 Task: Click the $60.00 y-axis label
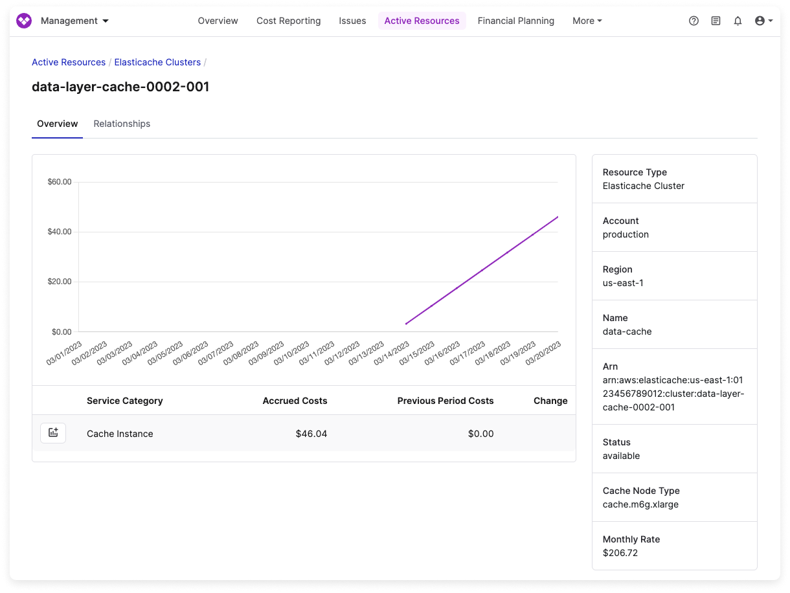point(60,182)
